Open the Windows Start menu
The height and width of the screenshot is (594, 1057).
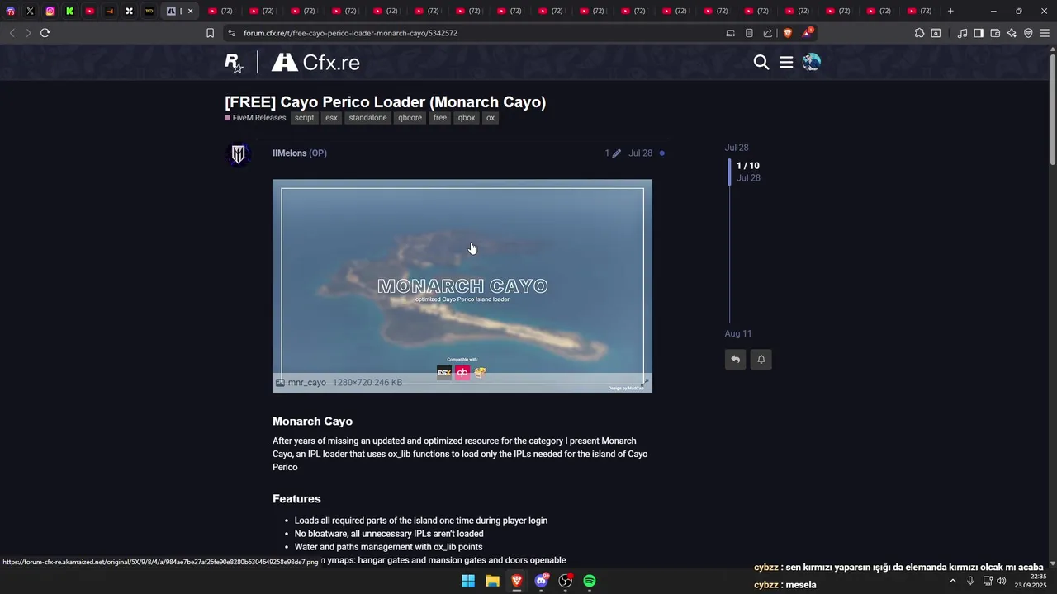pos(468,581)
